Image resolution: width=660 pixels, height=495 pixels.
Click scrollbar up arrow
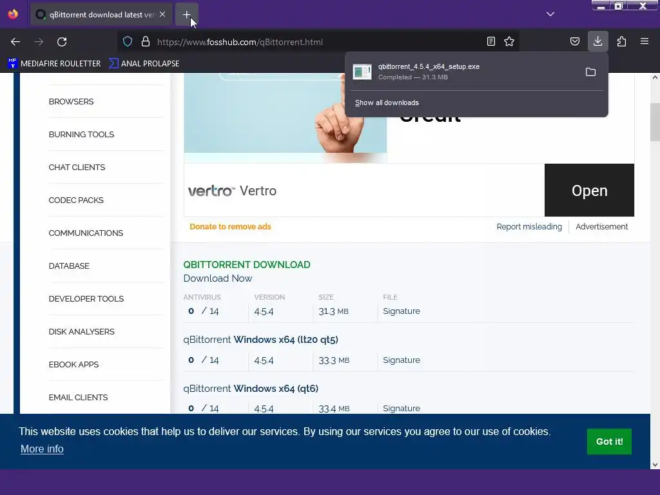[x=655, y=77]
